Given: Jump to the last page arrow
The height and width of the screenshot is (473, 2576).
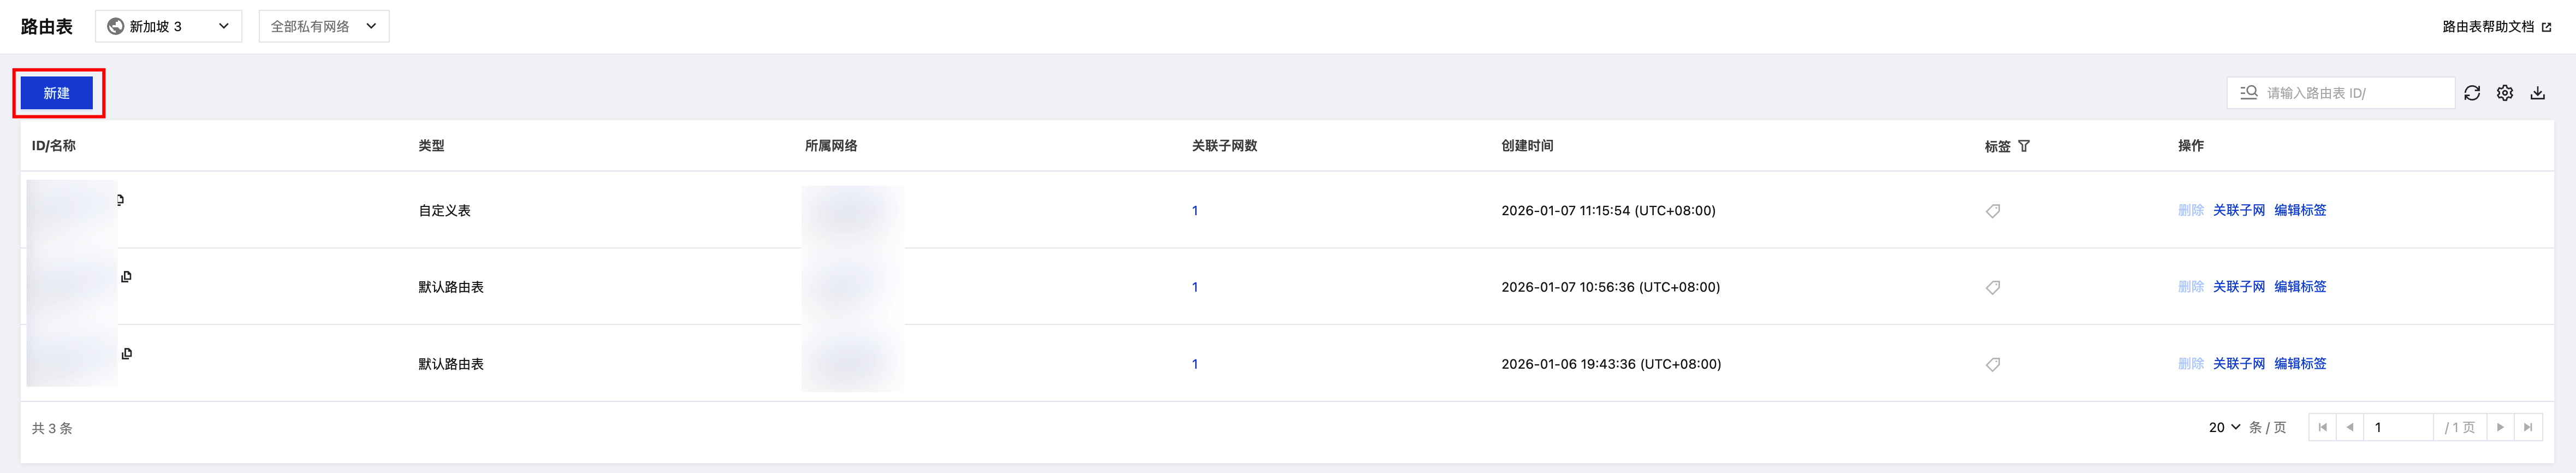Looking at the screenshot, I should point(2528,427).
